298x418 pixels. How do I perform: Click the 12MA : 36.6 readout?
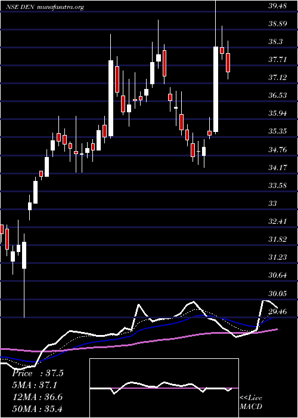tap(37, 397)
